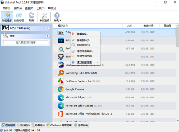Click the 刷新 refresh toolbar icon
The height and width of the screenshot is (132, 179).
(x=32, y=17)
